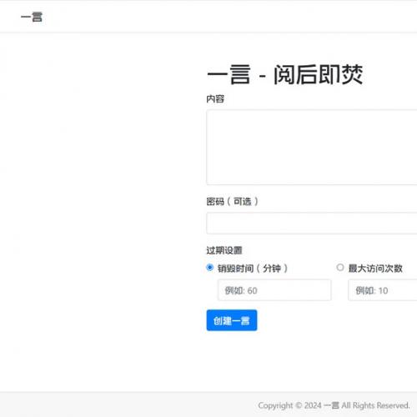Screen dimensions: 417x417
Task: Click the max-visits field showing 例如: 10
Action: pos(383,290)
